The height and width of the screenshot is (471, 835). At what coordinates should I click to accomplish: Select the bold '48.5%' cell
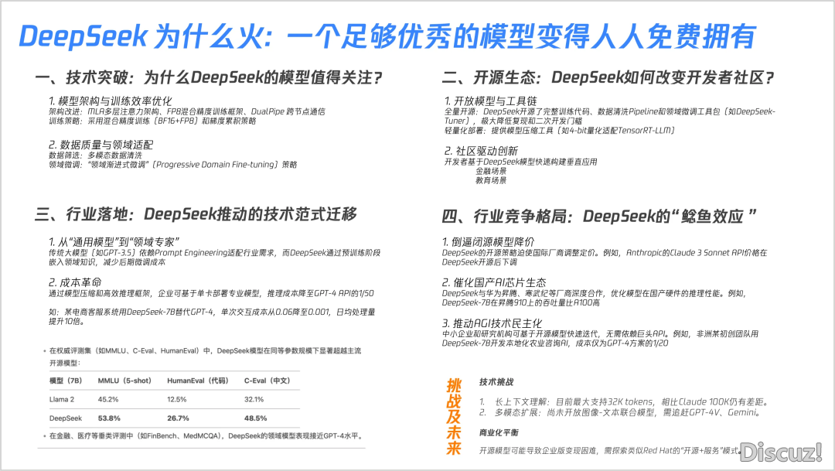click(256, 418)
